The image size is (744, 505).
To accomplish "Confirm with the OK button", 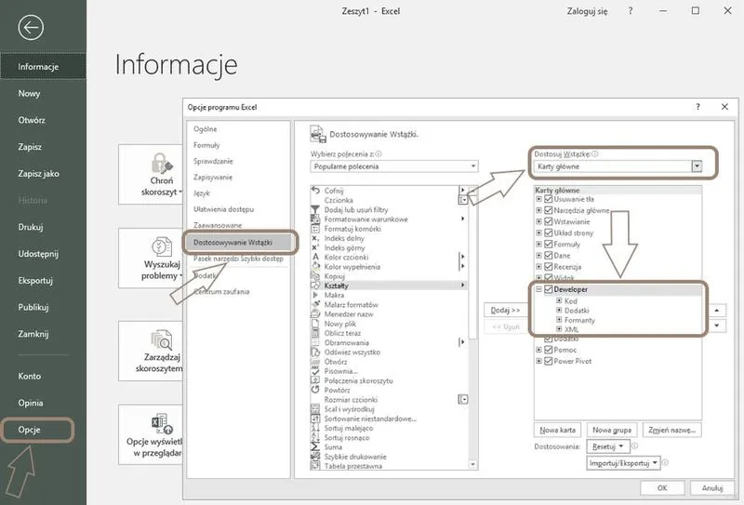I will click(662, 488).
